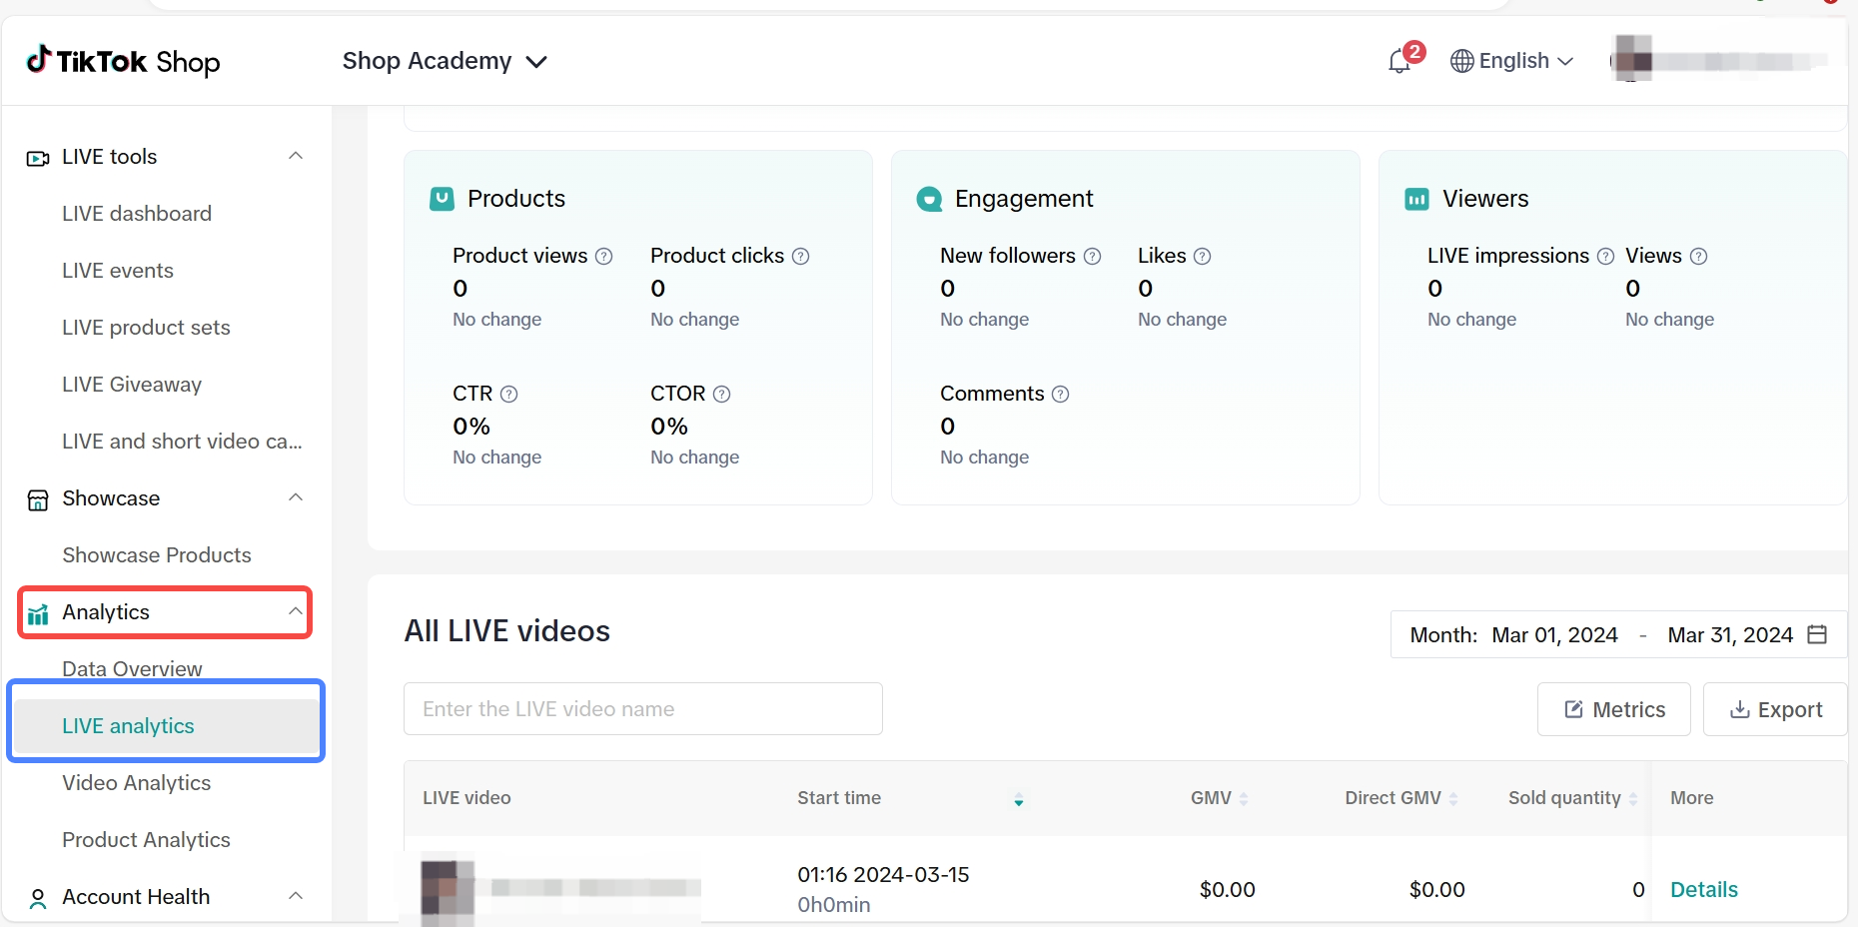This screenshot has height=927, width=1858.
Task: Click info icon beside LIVE impressions
Action: [x=1605, y=257]
